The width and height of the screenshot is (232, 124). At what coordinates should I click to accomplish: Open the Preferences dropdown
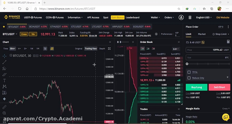click(167, 34)
